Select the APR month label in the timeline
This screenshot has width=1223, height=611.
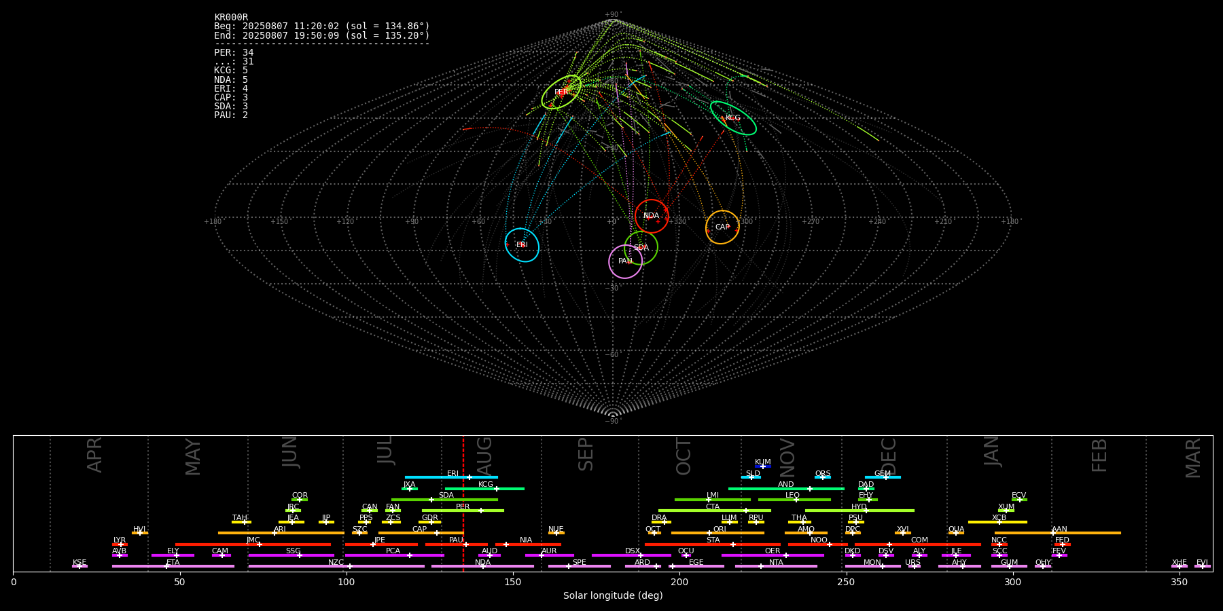[x=94, y=455]
